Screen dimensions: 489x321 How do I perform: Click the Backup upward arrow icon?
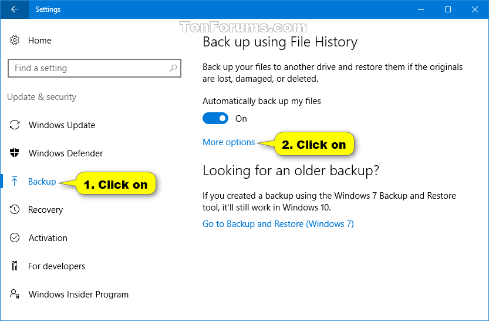coord(15,182)
